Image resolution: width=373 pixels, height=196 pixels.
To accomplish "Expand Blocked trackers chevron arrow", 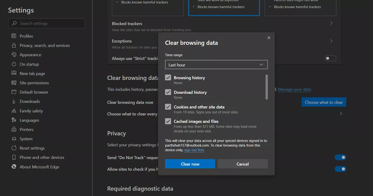I will coord(331,23).
